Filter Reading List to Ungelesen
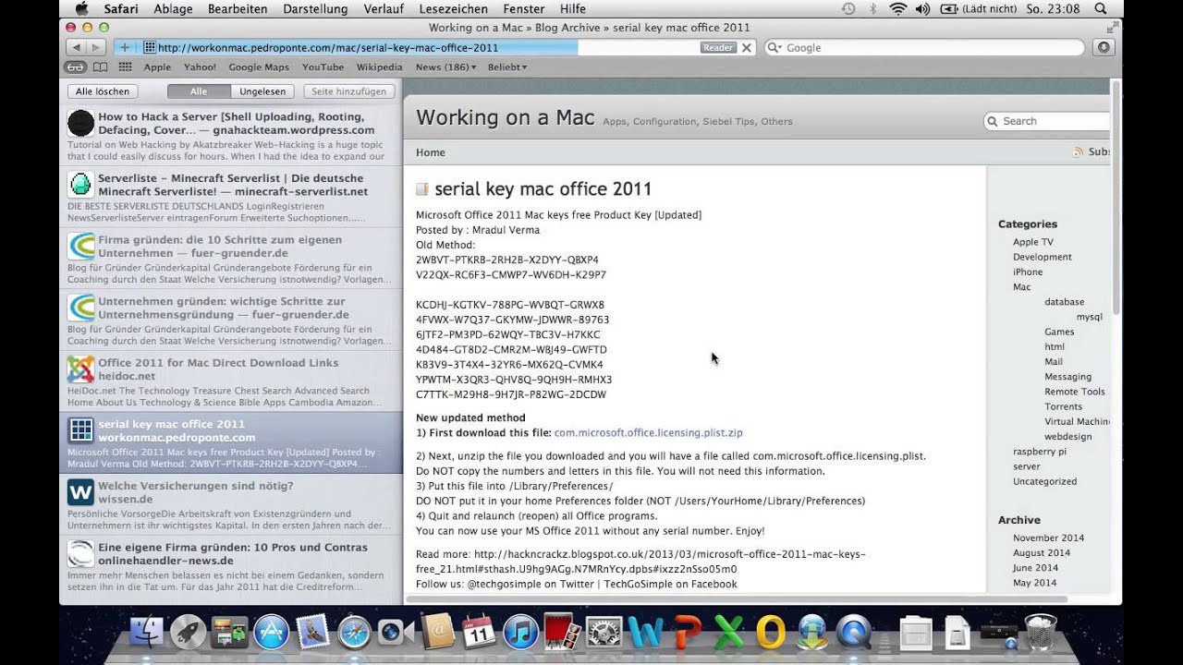 click(262, 91)
